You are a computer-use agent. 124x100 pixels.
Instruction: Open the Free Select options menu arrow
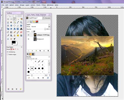21,47
